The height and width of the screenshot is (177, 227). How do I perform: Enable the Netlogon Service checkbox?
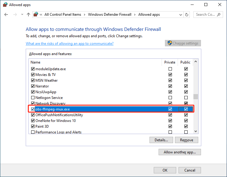tap(33, 97)
